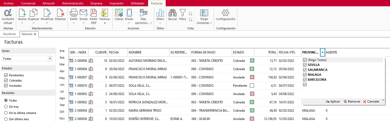Toggle the Cobradas state checkbox
Screen dimensions: 390x122
(6, 80)
